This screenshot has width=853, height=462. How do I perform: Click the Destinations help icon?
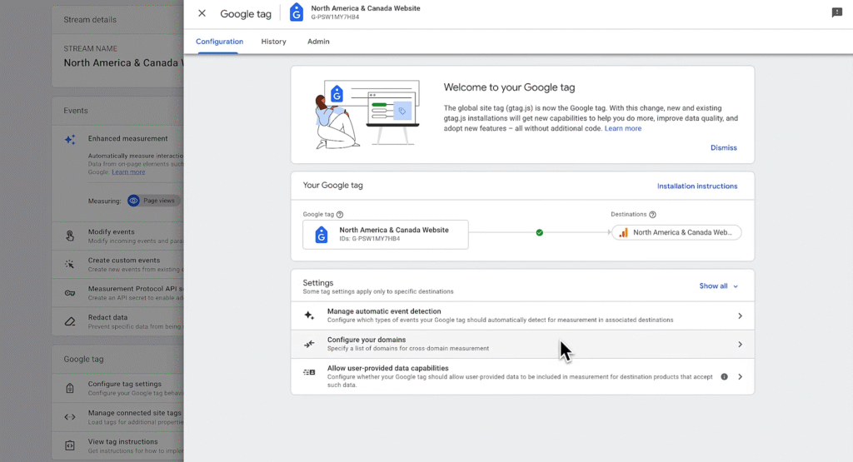(x=653, y=215)
